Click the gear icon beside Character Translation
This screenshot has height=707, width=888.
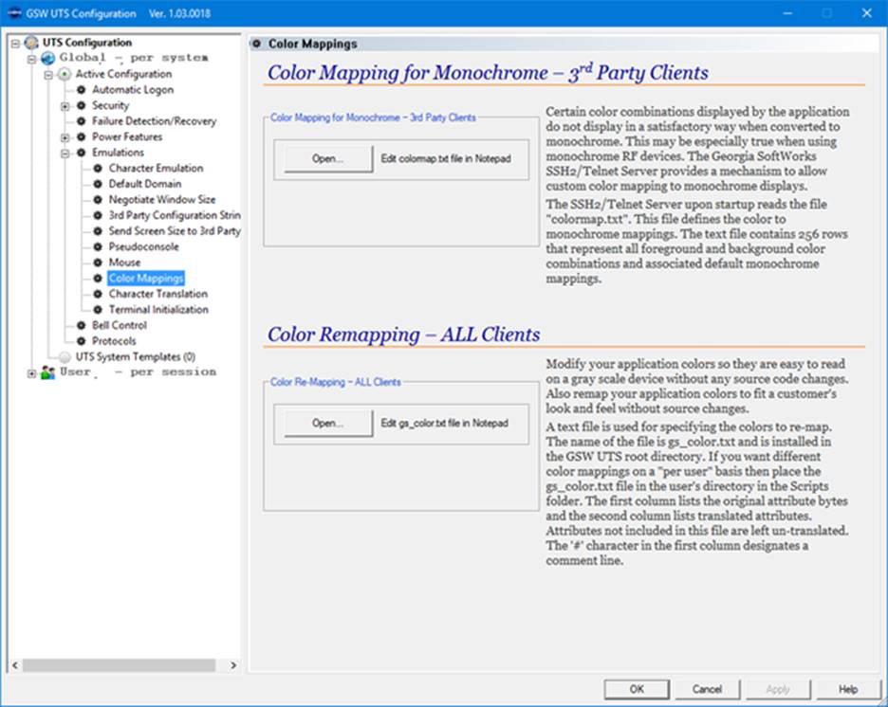[98, 294]
